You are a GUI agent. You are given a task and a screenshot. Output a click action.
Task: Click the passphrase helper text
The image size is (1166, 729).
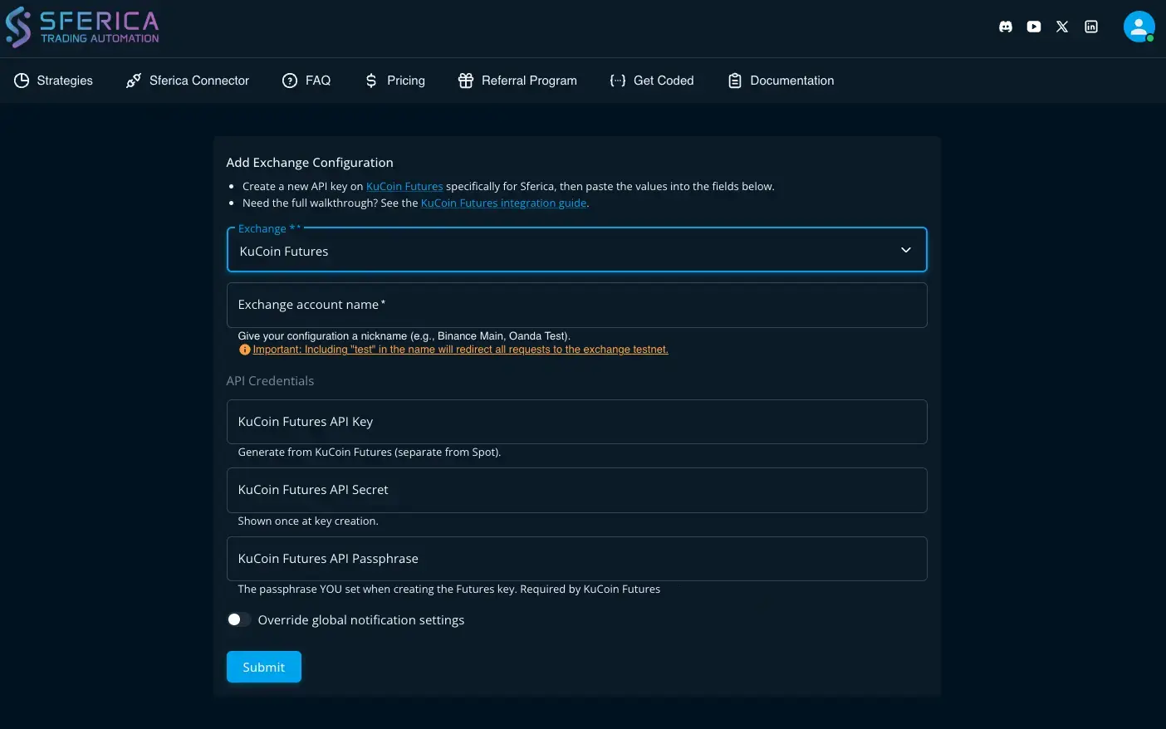pyautogui.click(x=448, y=590)
